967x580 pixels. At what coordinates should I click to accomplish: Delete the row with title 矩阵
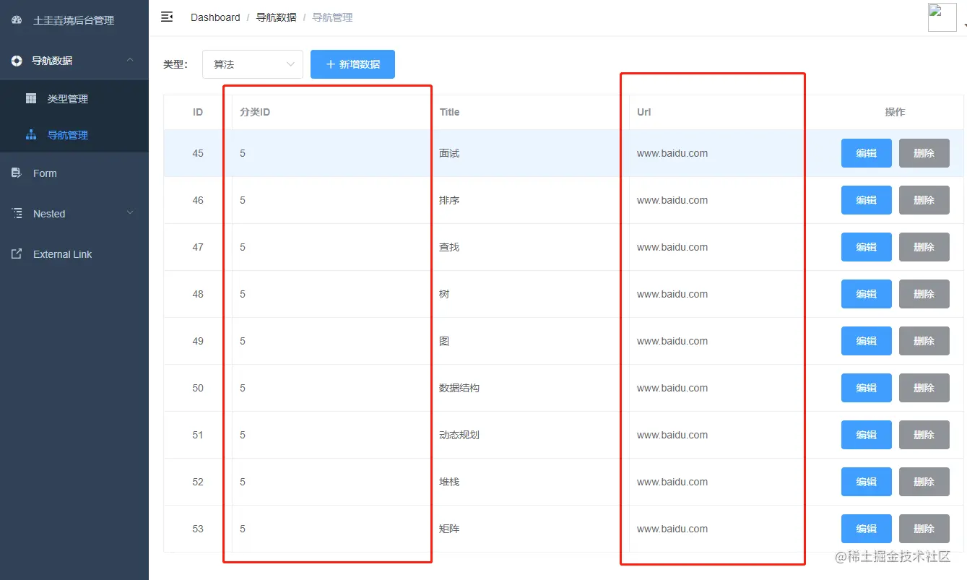(924, 529)
